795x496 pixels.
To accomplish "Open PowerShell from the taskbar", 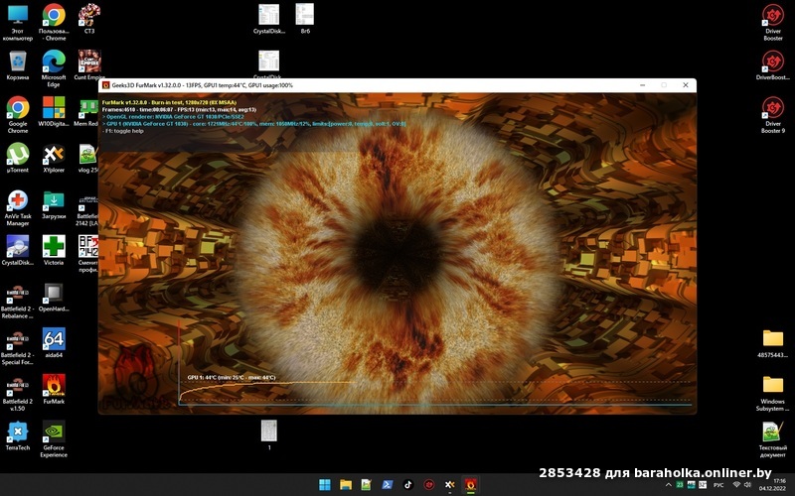I will click(x=388, y=485).
